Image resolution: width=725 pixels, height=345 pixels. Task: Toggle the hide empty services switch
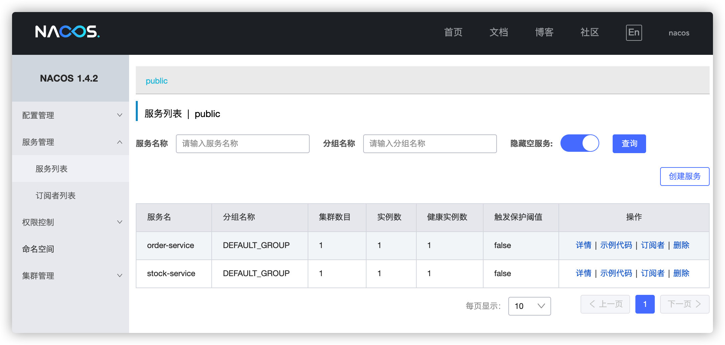pyautogui.click(x=580, y=143)
